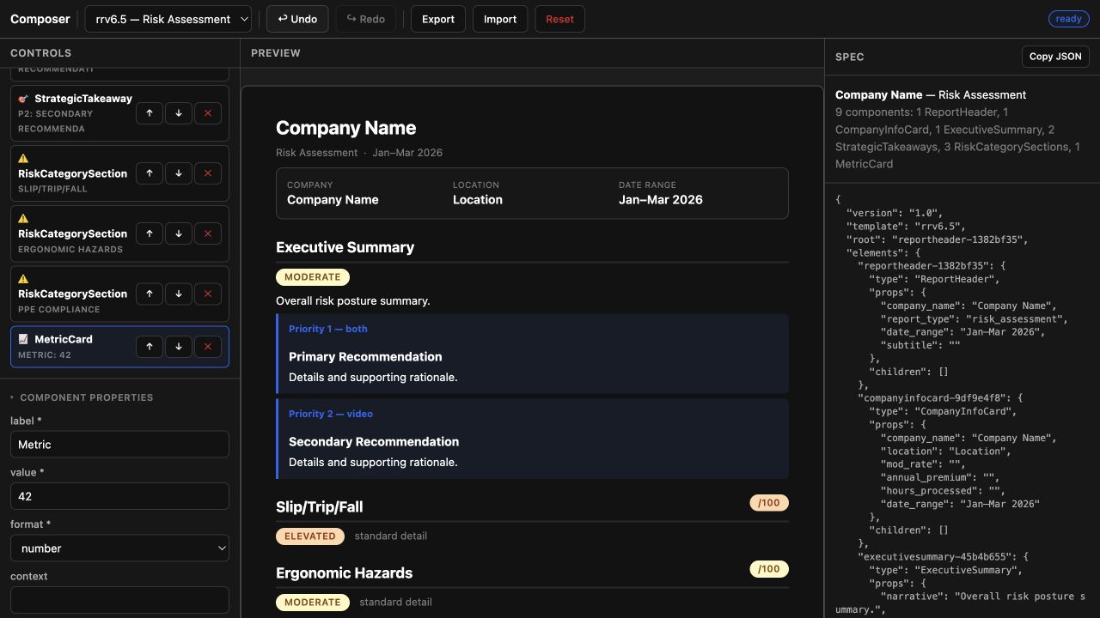This screenshot has width=1100, height=618.
Task: Click the Redo button
Action: coord(366,19)
